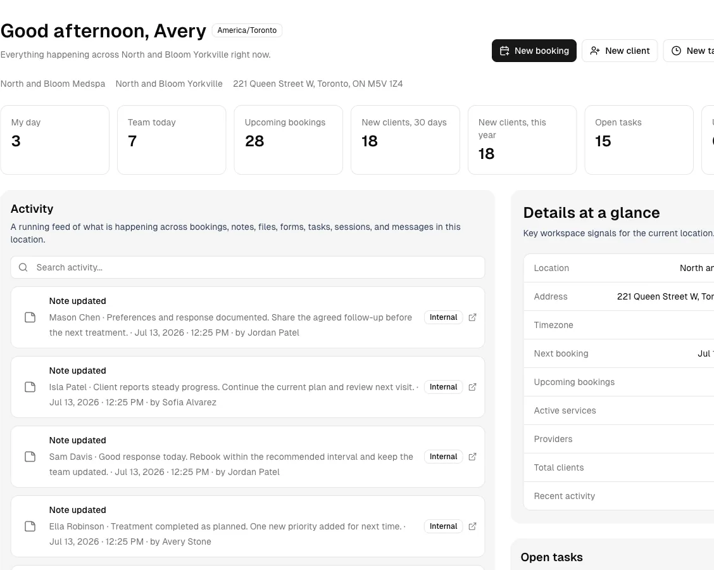This screenshot has height=570, width=714.
Task: Open Sam Davis note via external link icon
Action: [472, 457]
